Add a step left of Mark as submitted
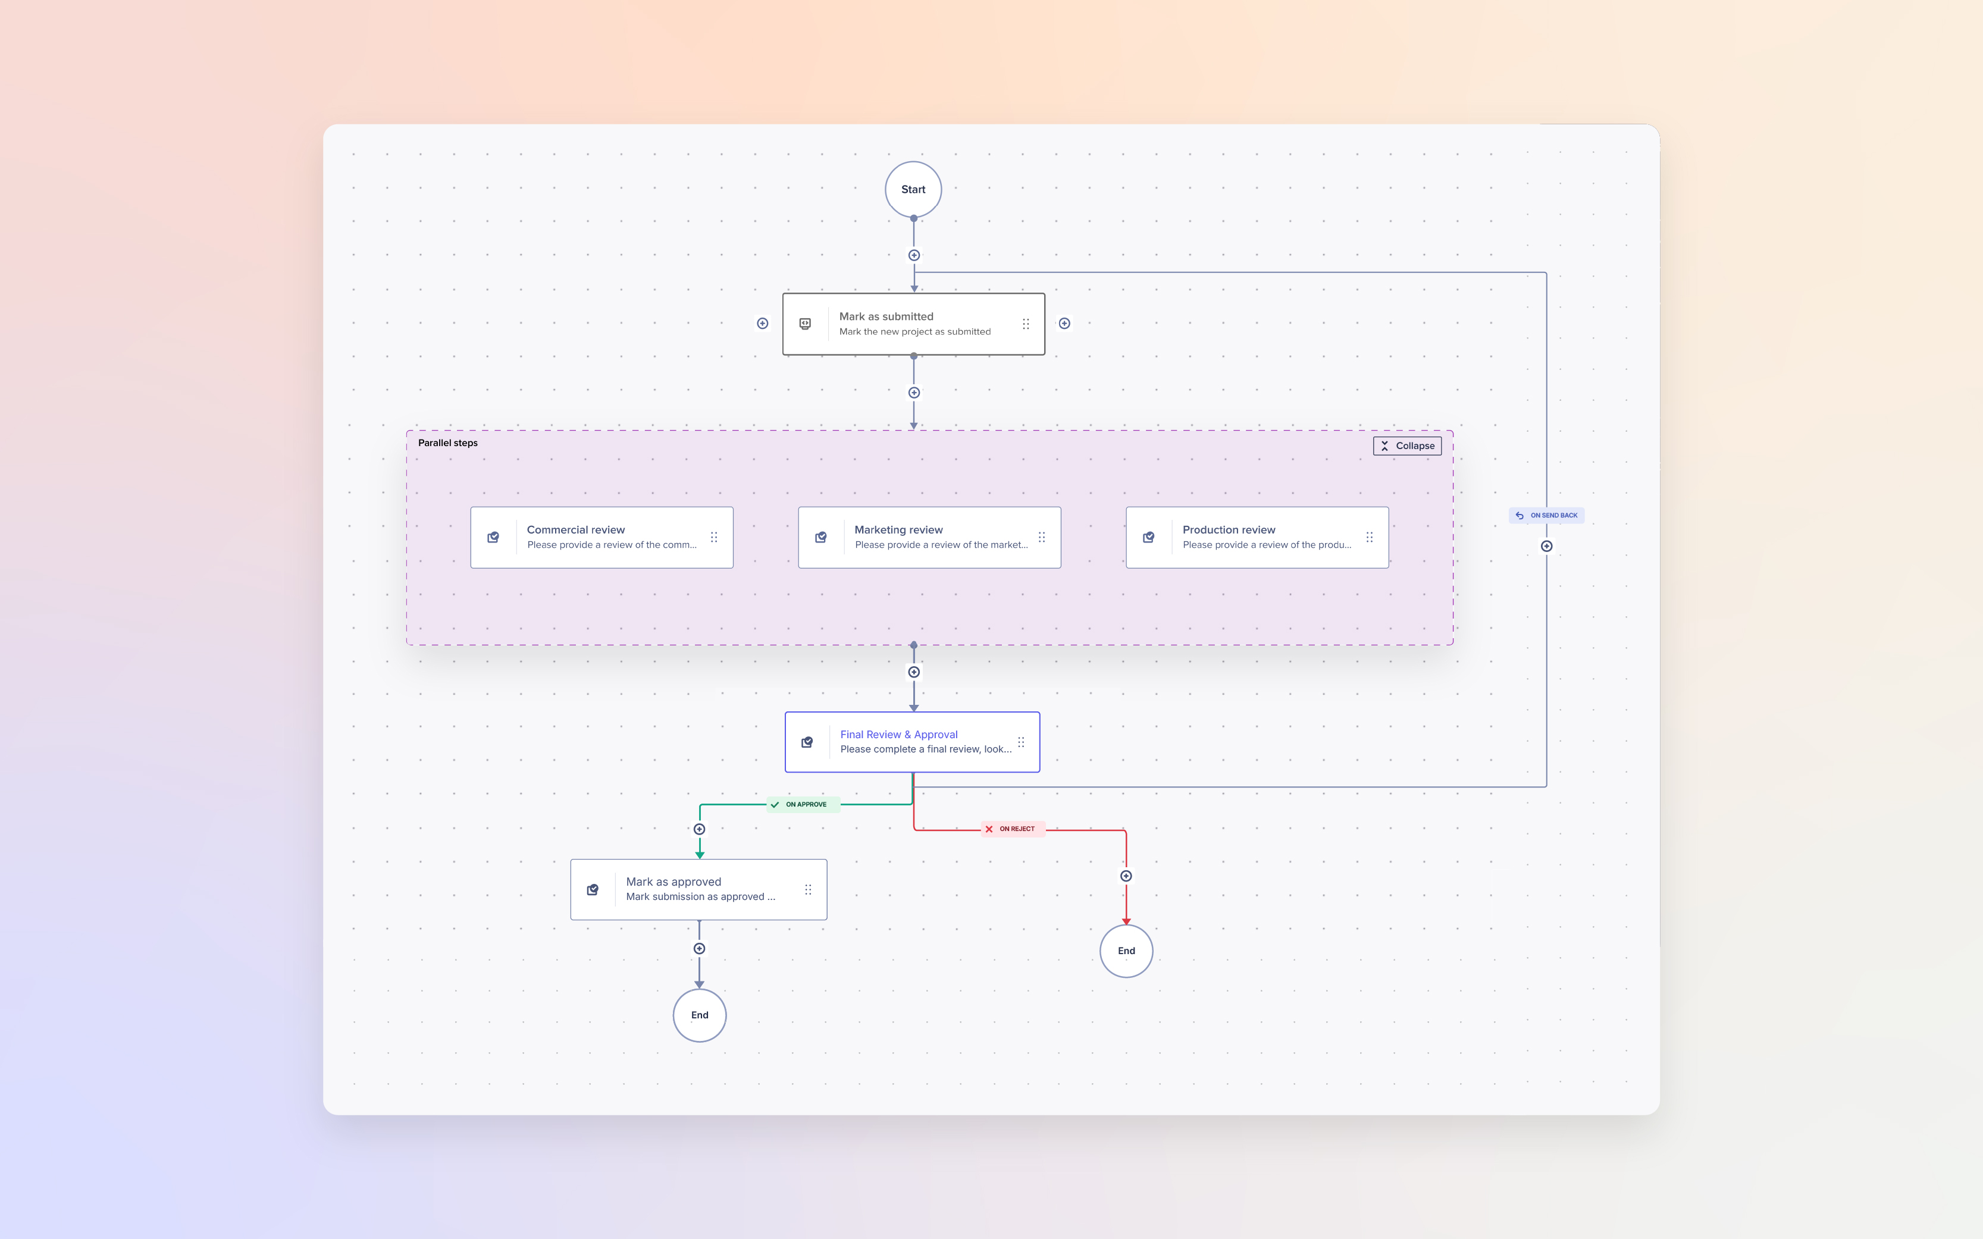 (762, 323)
